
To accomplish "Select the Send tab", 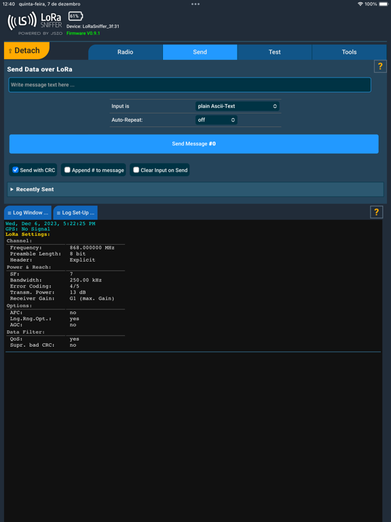I will 200,52.
